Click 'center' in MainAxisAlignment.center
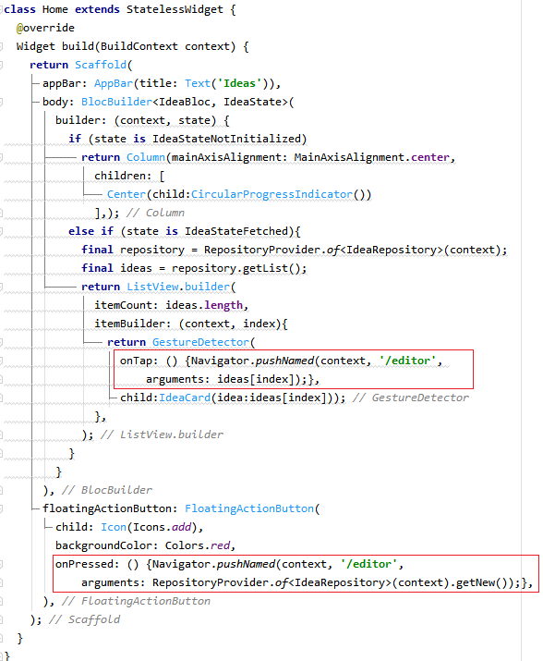This screenshot has width=543, height=661. 430,157
